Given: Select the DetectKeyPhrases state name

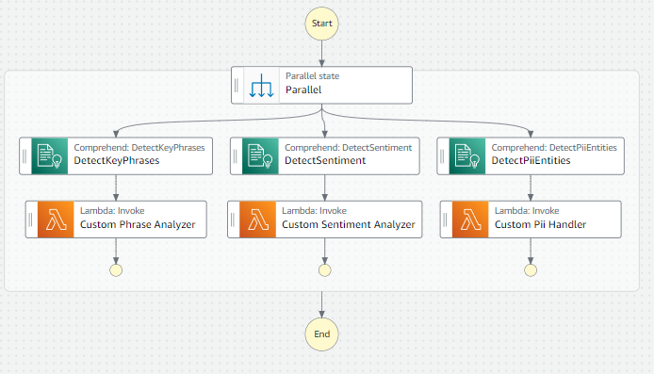Looking at the screenshot, I should click(117, 160).
